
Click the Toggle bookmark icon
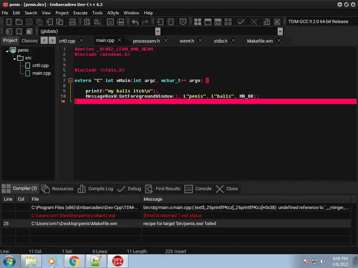pyautogui.click(x=19, y=31)
